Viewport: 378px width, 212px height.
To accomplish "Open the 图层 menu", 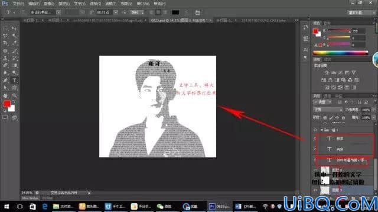I will pyautogui.click(x=64, y=4).
